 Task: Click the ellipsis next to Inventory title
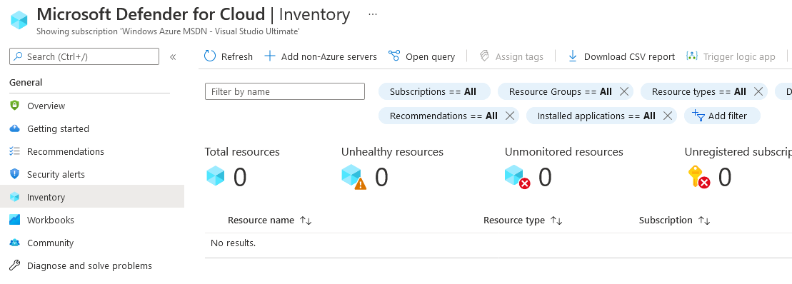click(x=373, y=14)
